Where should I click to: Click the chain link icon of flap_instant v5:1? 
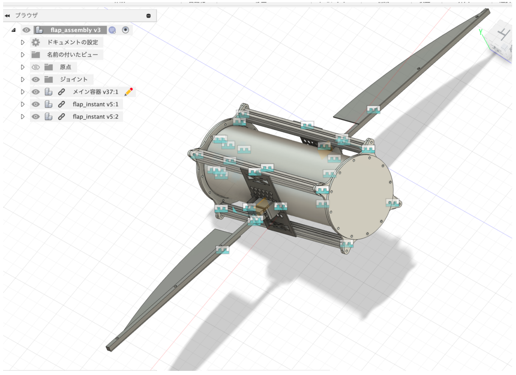point(61,104)
